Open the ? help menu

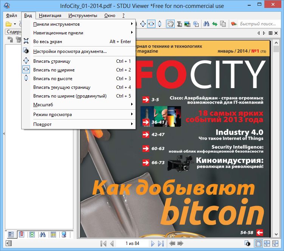(x=123, y=15)
